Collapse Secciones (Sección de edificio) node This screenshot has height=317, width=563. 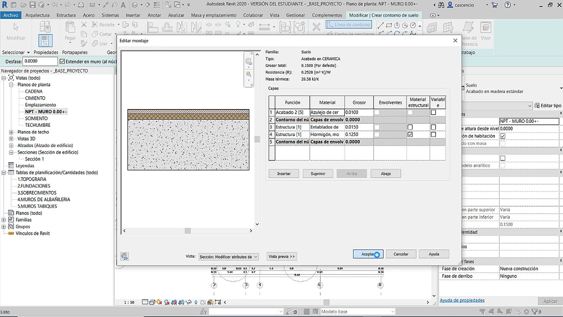[11, 152]
